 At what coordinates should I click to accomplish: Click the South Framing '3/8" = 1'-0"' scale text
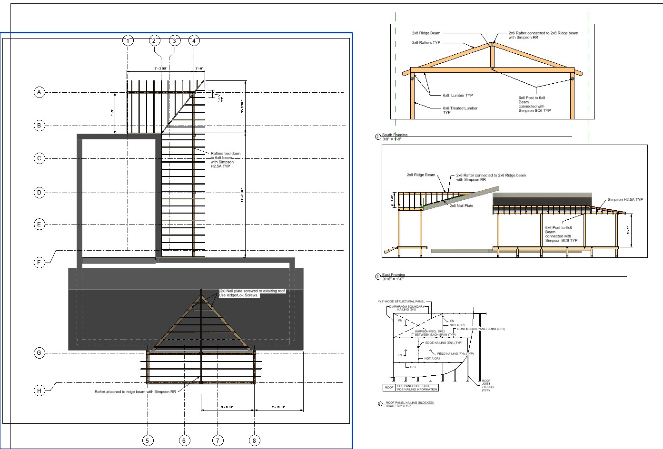click(x=392, y=139)
